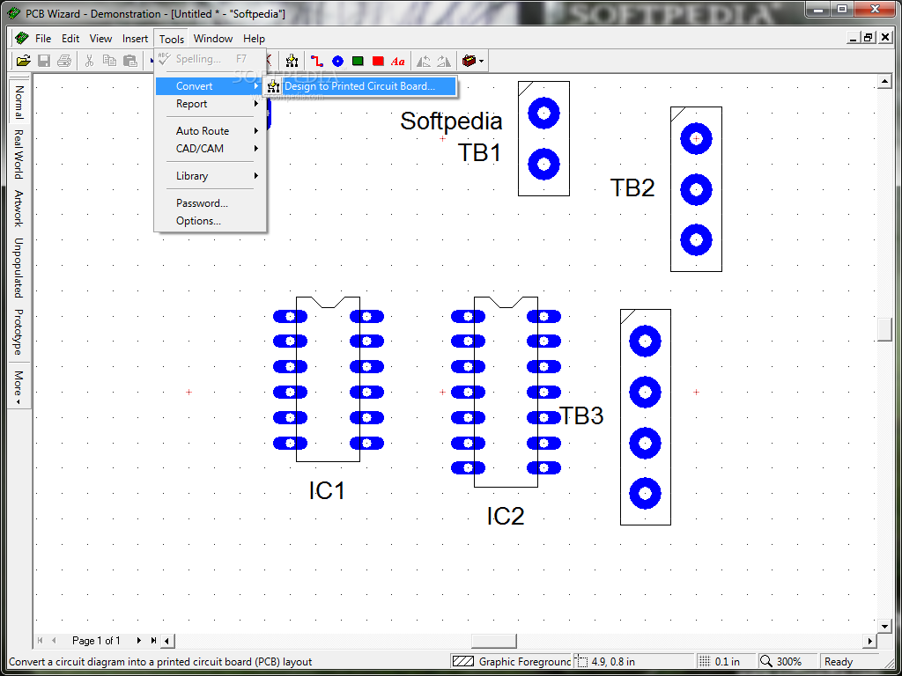Click the 0.1 in grid value
Image resolution: width=902 pixels, height=676 pixels.
pos(727,662)
